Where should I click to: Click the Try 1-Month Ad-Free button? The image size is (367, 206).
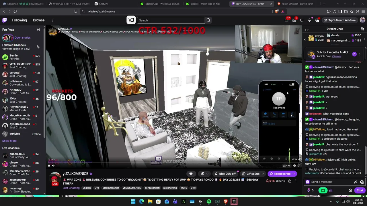tap(339, 20)
